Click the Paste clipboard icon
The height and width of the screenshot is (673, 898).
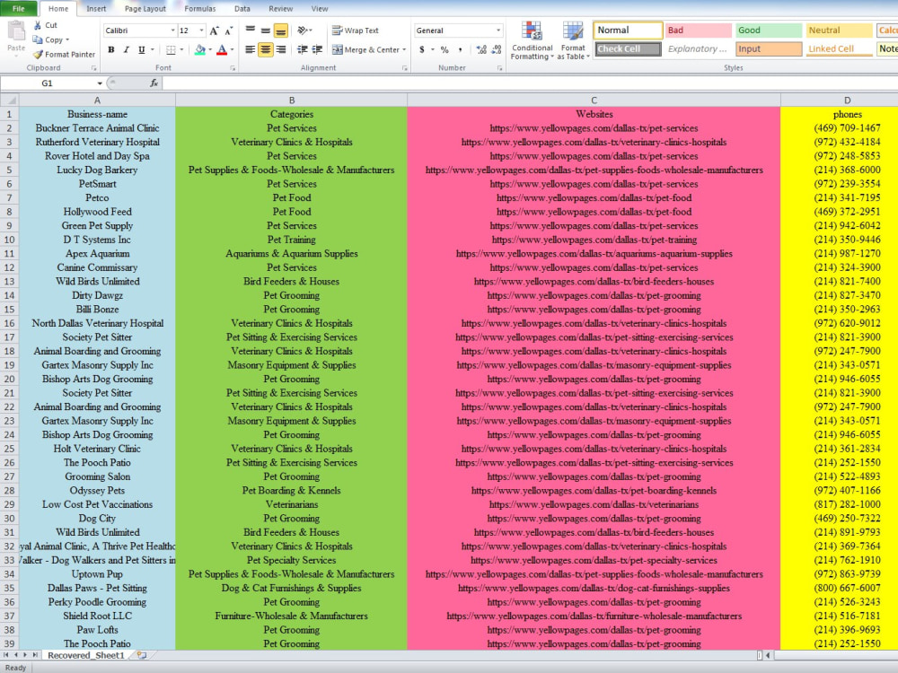[x=16, y=31]
